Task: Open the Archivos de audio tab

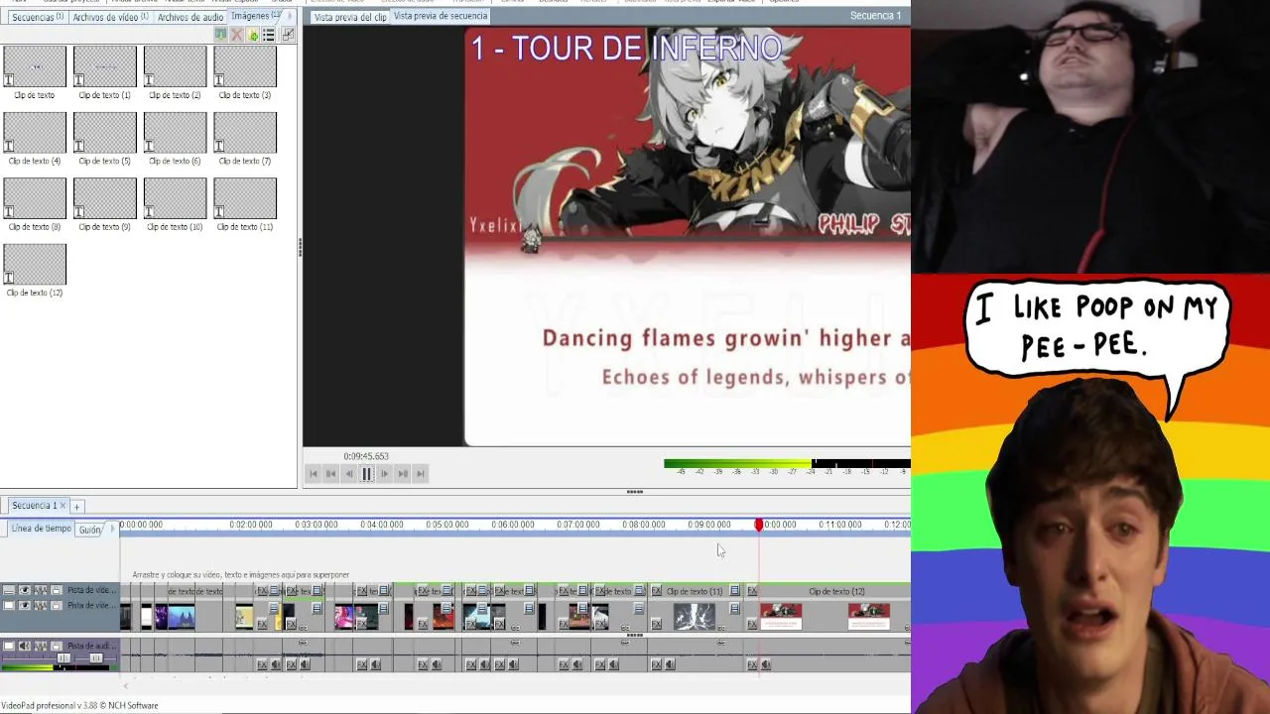Action: click(190, 17)
